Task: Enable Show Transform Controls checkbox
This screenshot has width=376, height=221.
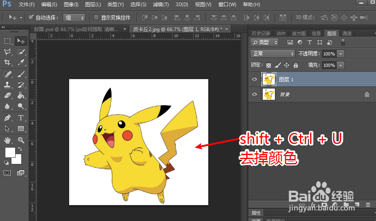Action: [x=96, y=18]
